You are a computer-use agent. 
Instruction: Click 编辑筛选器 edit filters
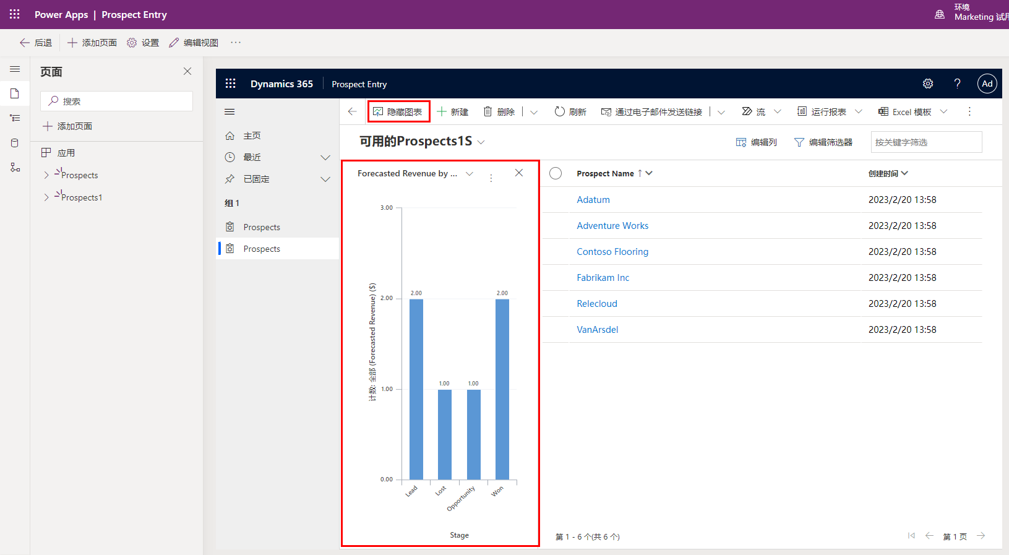[823, 142]
